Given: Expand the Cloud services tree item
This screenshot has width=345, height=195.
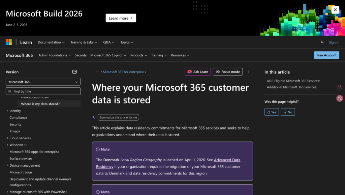Looking at the screenshot, I should [7, 138].
